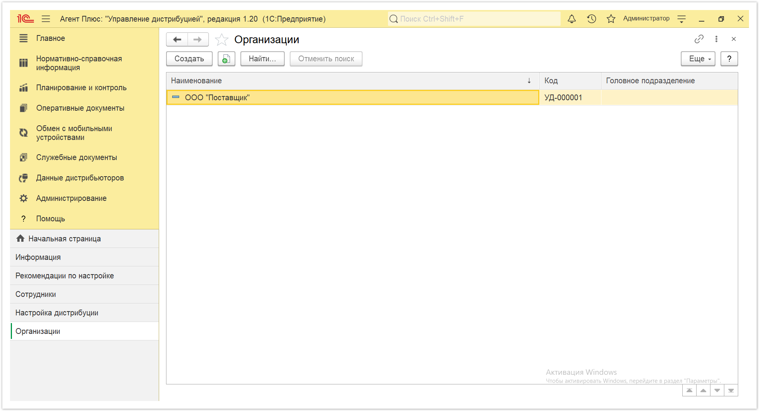This screenshot has height=411, width=759.
Task: Select the ООО "Поставщик" row
Action: [452, 98]
